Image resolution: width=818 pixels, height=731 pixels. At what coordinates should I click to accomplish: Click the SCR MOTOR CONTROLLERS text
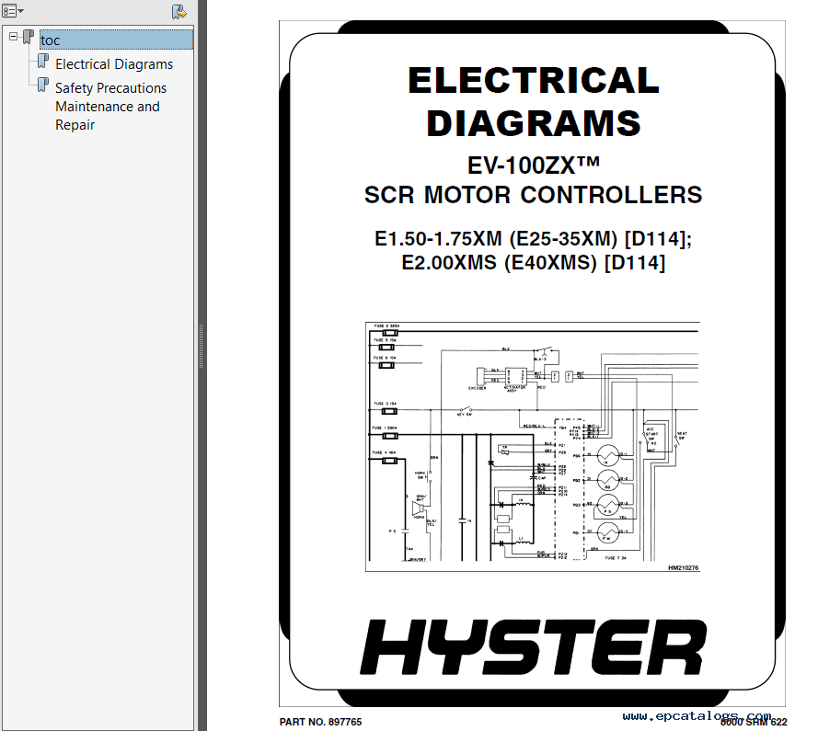(x=533, y=195)
